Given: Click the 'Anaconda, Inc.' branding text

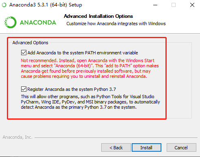Looking at the screenshot, I should click(17, 137).
